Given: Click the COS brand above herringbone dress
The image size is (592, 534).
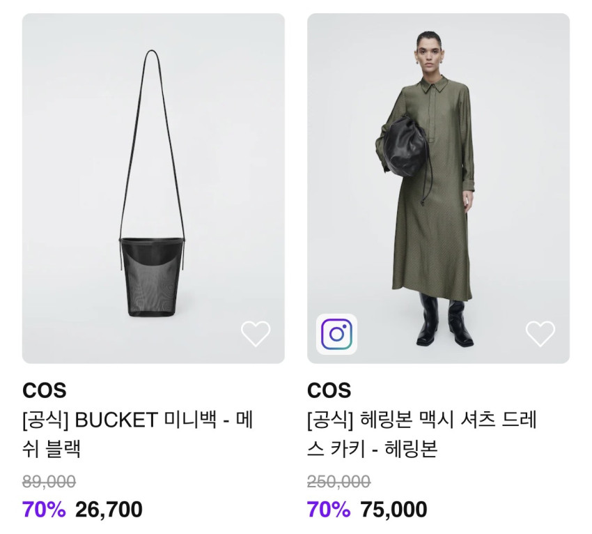Looking at the screenshot, I should pos(329,390).
